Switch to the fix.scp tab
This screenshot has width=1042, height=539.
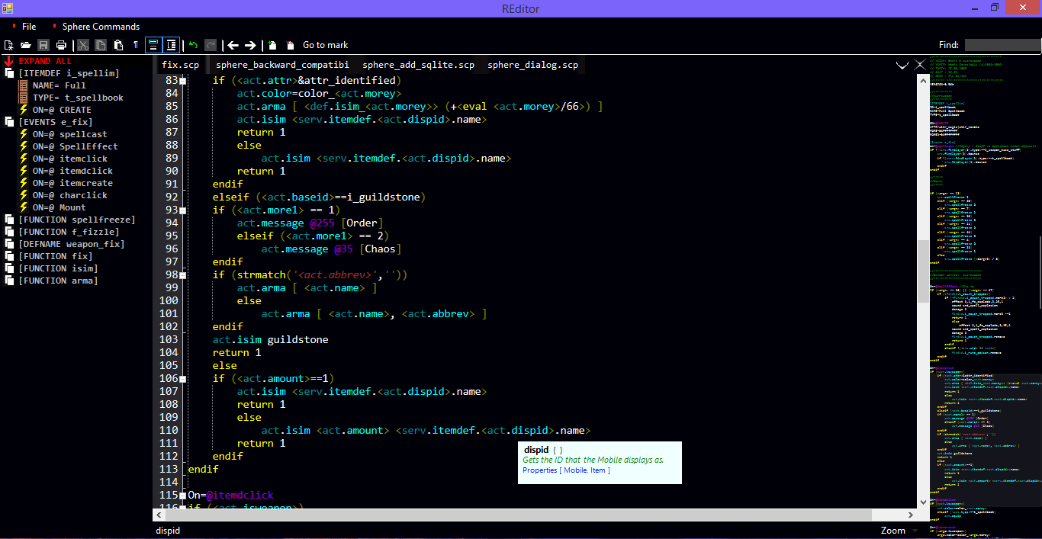(181, 65)
